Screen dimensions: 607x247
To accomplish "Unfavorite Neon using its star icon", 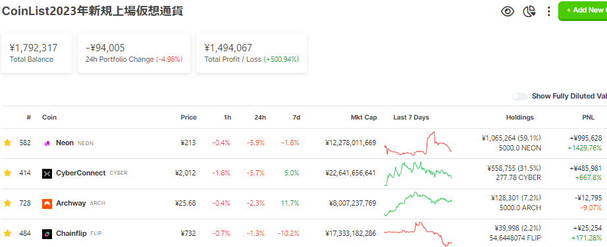I will pos(7,143).
